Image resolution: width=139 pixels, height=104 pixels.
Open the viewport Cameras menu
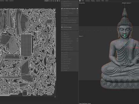pos(87,1)
